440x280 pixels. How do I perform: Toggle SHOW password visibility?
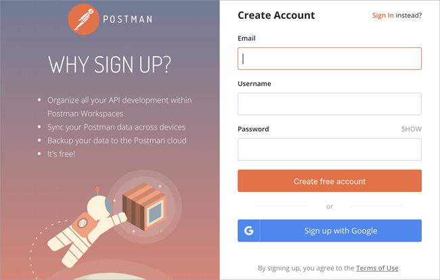pos(411,129)
